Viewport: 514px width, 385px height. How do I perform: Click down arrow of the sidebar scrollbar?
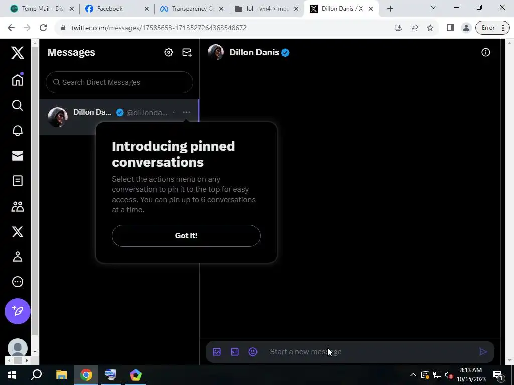click(x=35, y=352)
